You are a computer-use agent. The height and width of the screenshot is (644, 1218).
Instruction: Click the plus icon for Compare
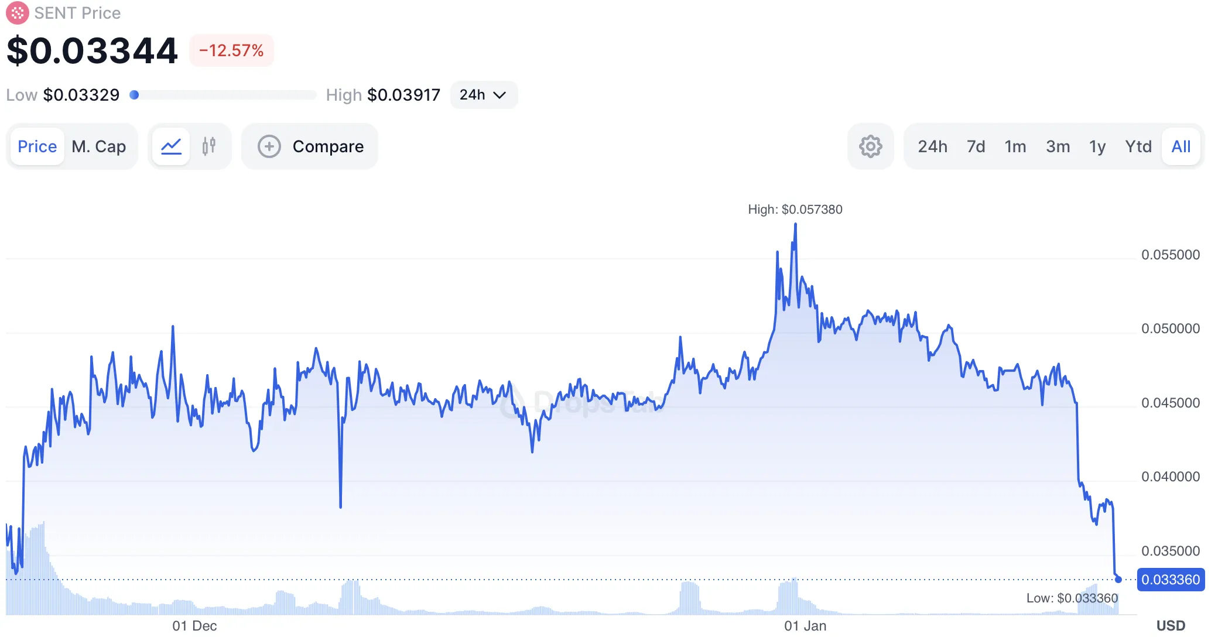pos(269,146)
